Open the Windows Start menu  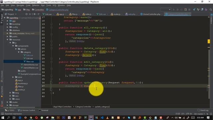click(3, 118)
